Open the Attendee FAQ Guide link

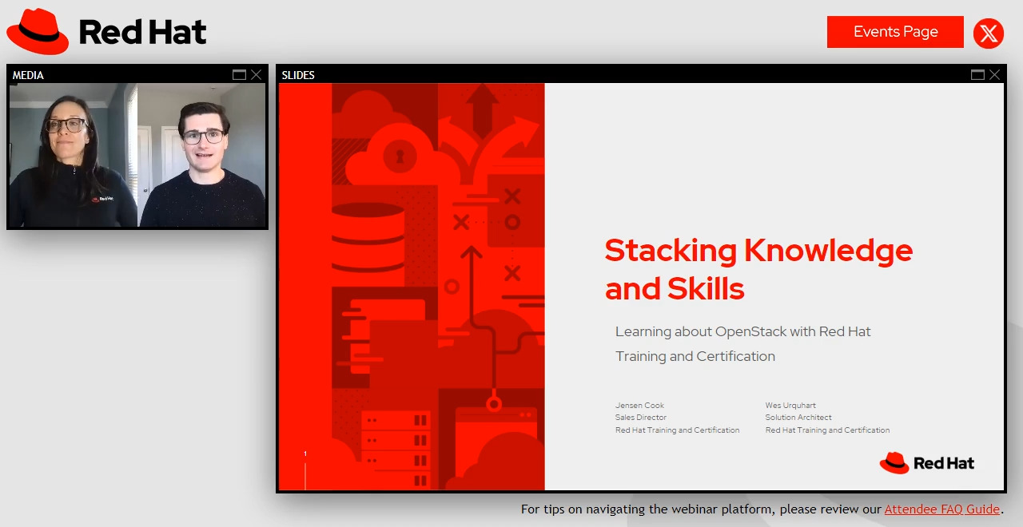coord(941,509)
